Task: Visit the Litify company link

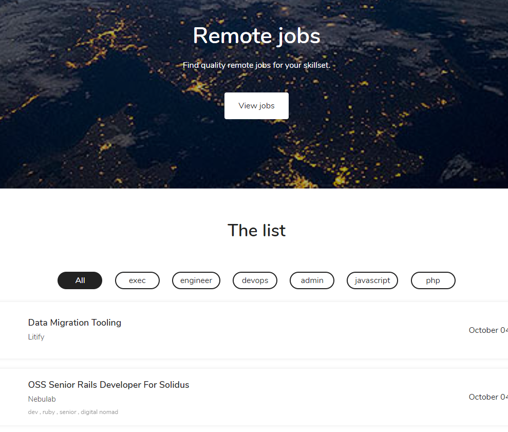Action: click(x=36, y=337)
